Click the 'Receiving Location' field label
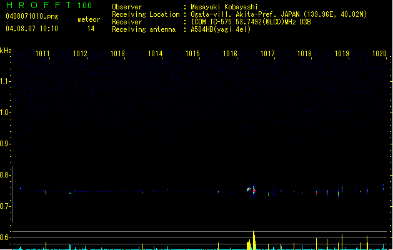393x250 pixels. (x=146, y=14)
